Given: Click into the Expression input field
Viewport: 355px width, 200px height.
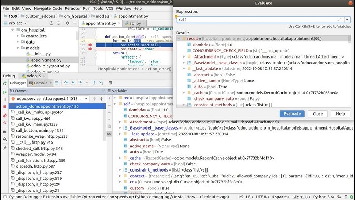Looking at the screenshot, I should click(260, 20).
